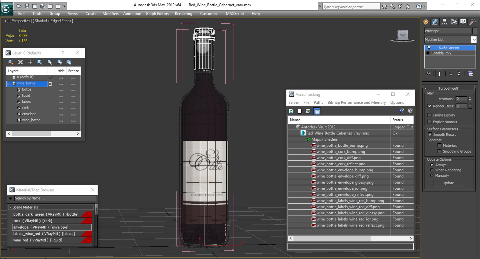Click the Help question mark icon

tap(419, 6)
